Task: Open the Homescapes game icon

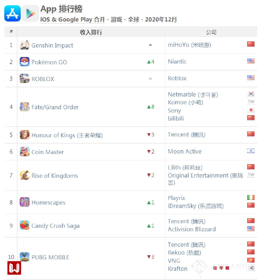Action: tap(25, 202)
